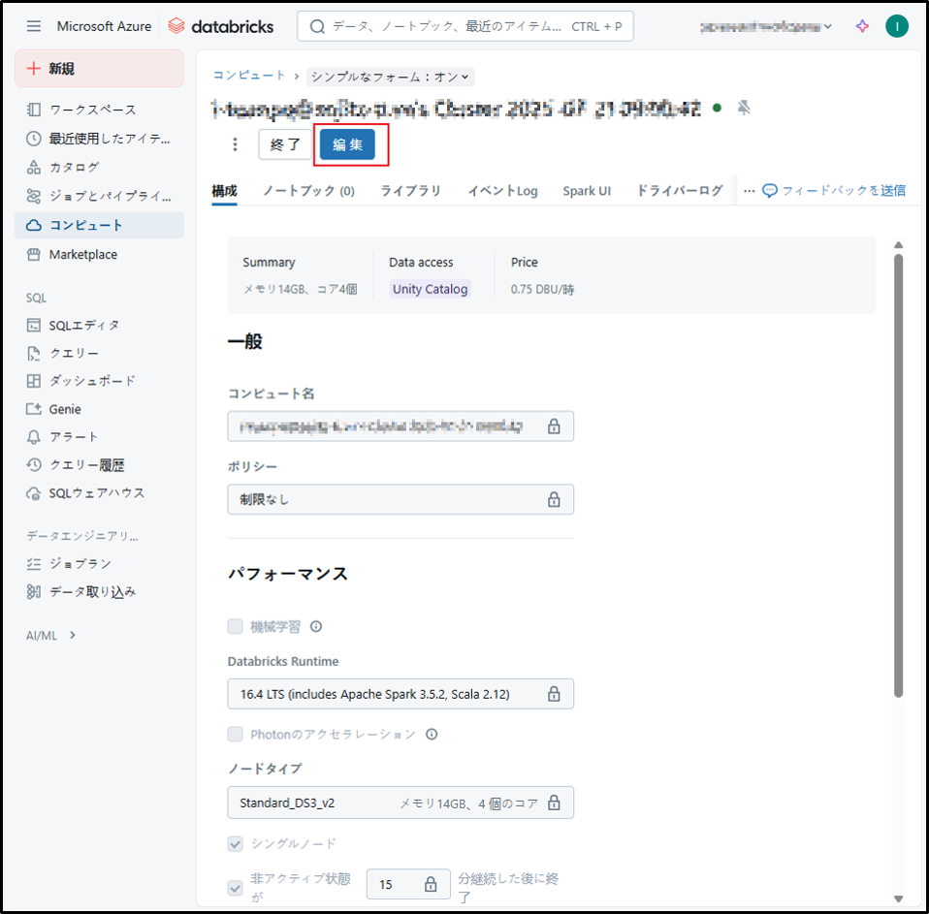Open Marketplace in the sidebar
Screen dimensions: 929x914
[x=99, y=254]
